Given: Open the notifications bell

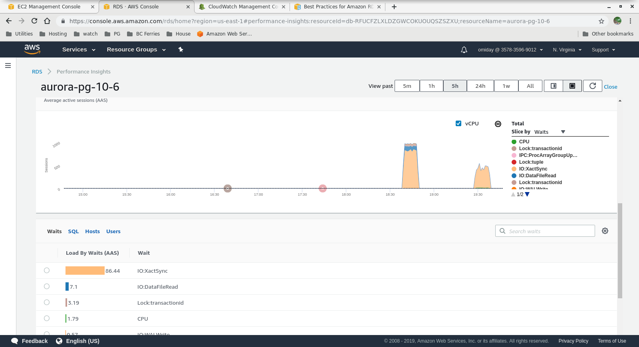Looking at the screenshot, I should click(x=464, y=50).
